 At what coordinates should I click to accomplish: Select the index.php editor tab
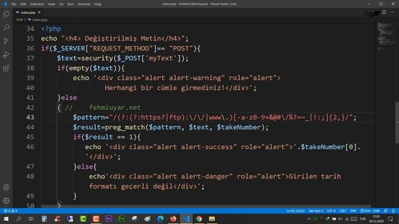coord(27,12)
